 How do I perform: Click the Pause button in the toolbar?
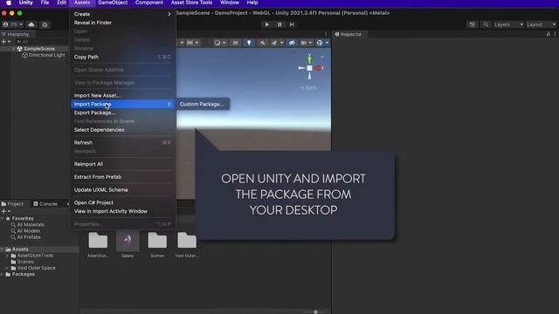(x=279, y=24)
